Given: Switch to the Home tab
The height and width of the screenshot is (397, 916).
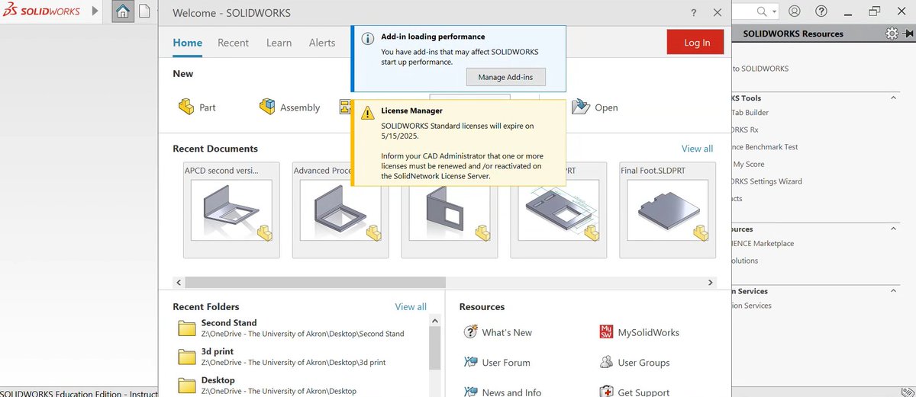Looking at the screenshot, I should point(187,43).
